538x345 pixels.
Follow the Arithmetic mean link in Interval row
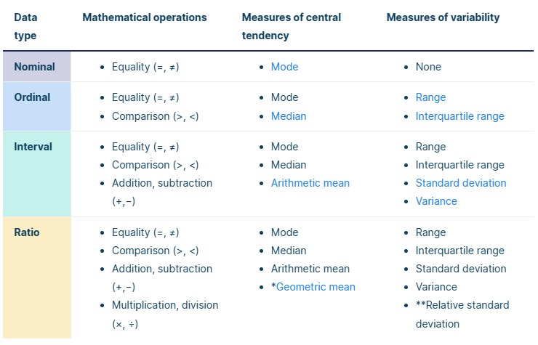[x=310, y=183]
